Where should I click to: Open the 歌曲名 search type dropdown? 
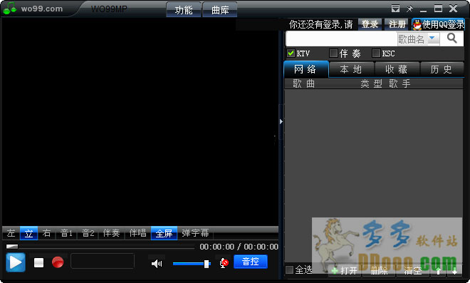click(x=419, y=39)
